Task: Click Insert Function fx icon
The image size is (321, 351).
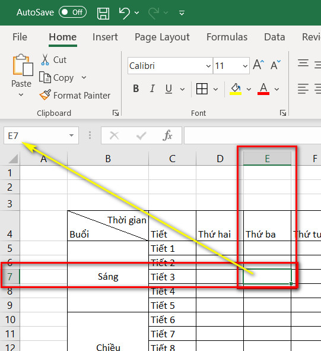Action: click(x=168, y=135)
